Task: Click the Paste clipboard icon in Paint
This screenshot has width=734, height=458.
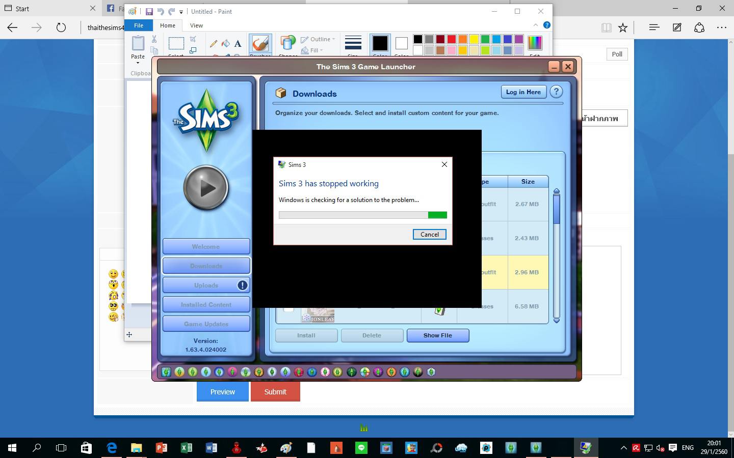Action: 138,43
